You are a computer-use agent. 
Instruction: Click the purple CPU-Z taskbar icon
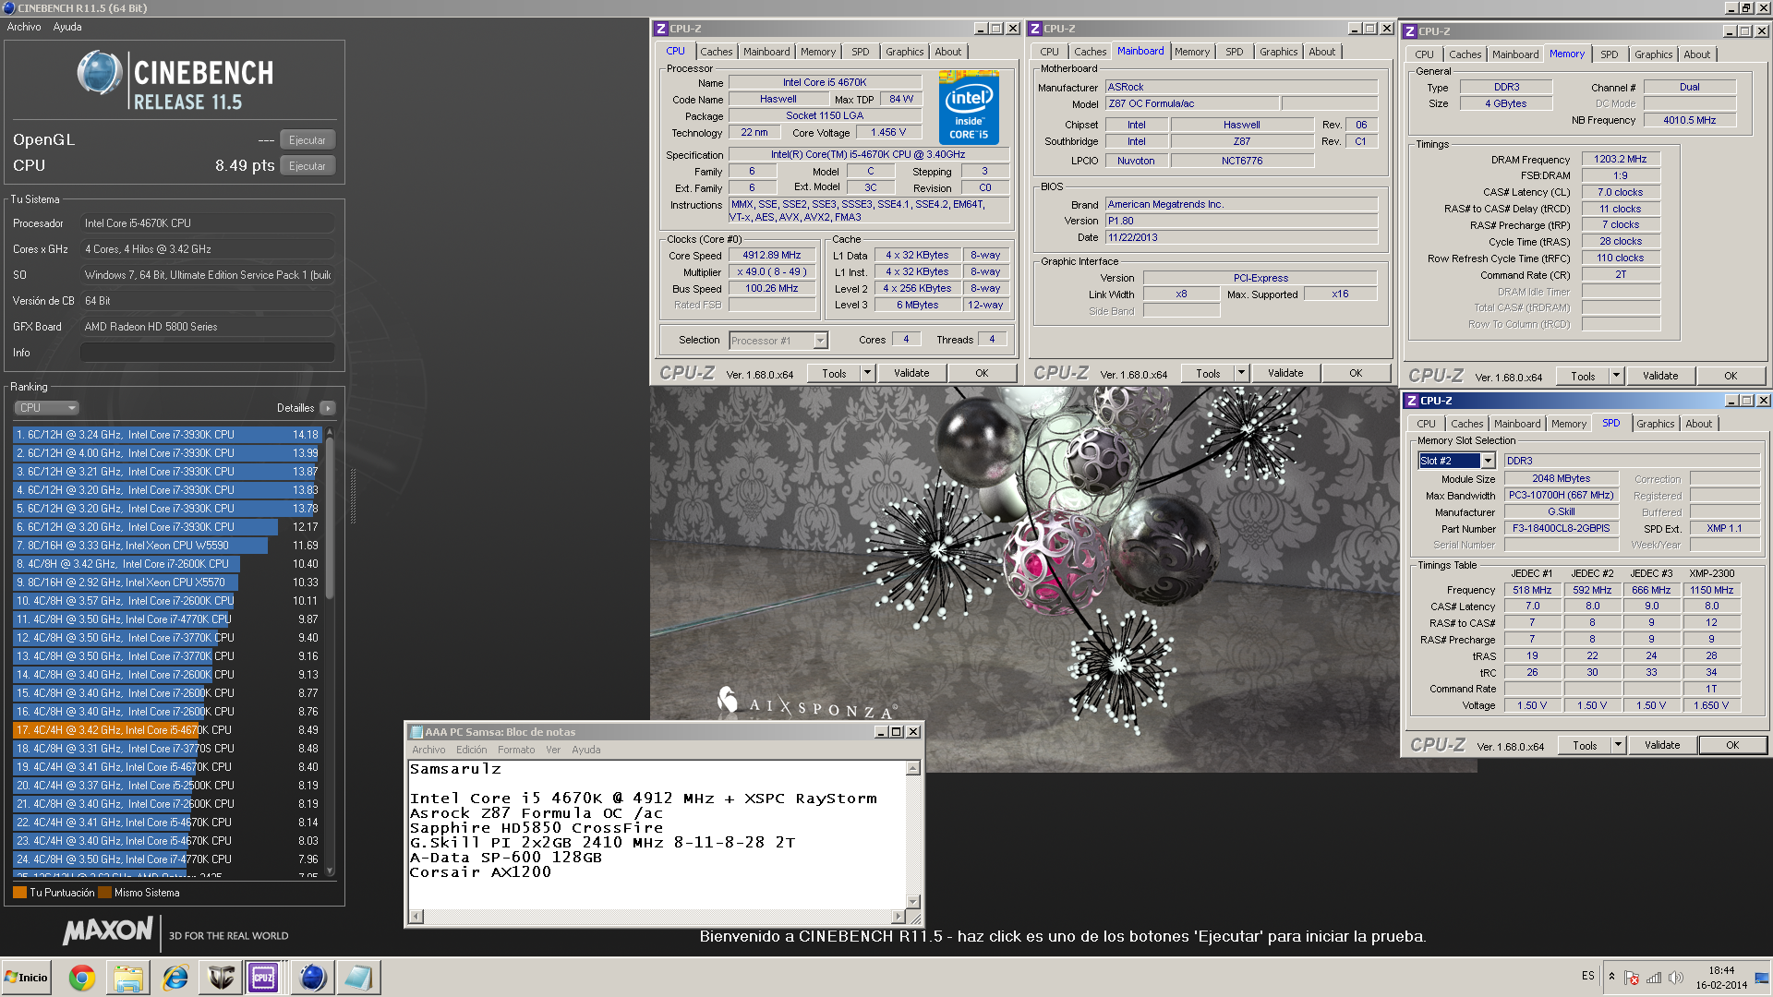(x=263, y=978)
